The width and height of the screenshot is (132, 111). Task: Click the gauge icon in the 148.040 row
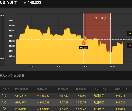coord(4,96)
